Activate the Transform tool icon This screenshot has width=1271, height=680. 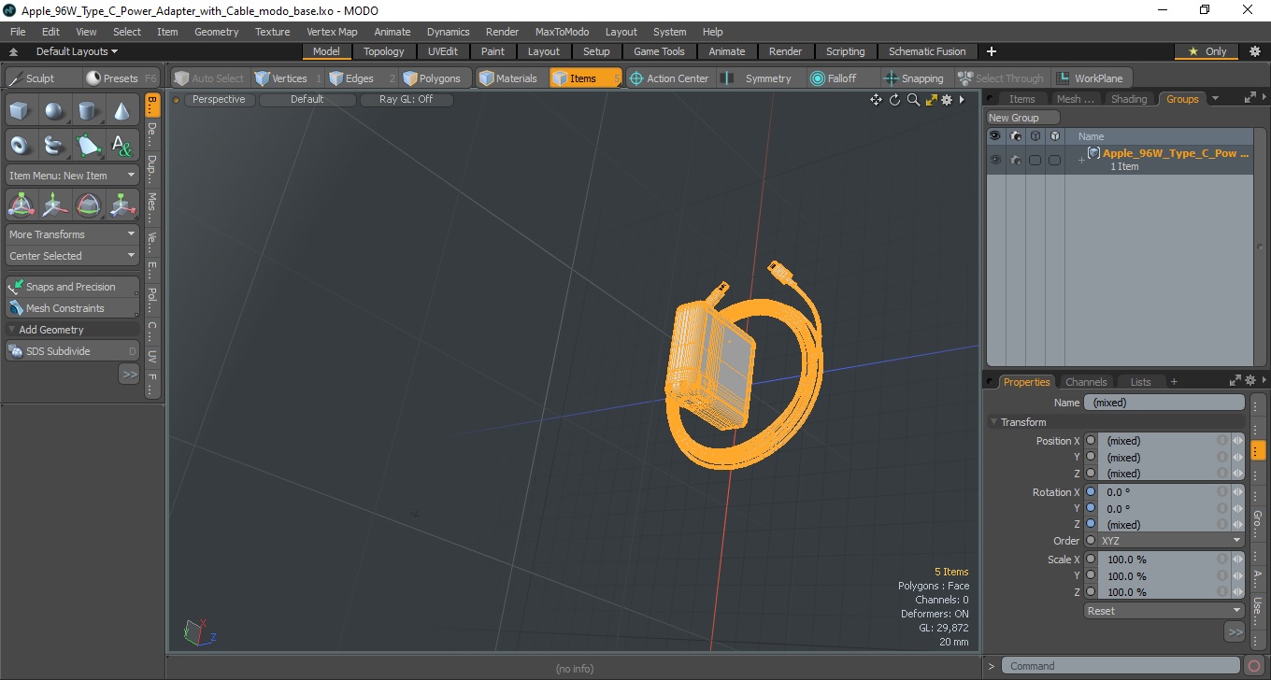point(21,205)
